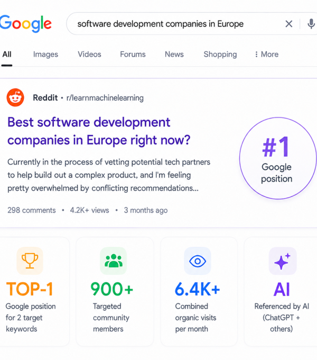Click the 298 comments text

tap(32, 210)
